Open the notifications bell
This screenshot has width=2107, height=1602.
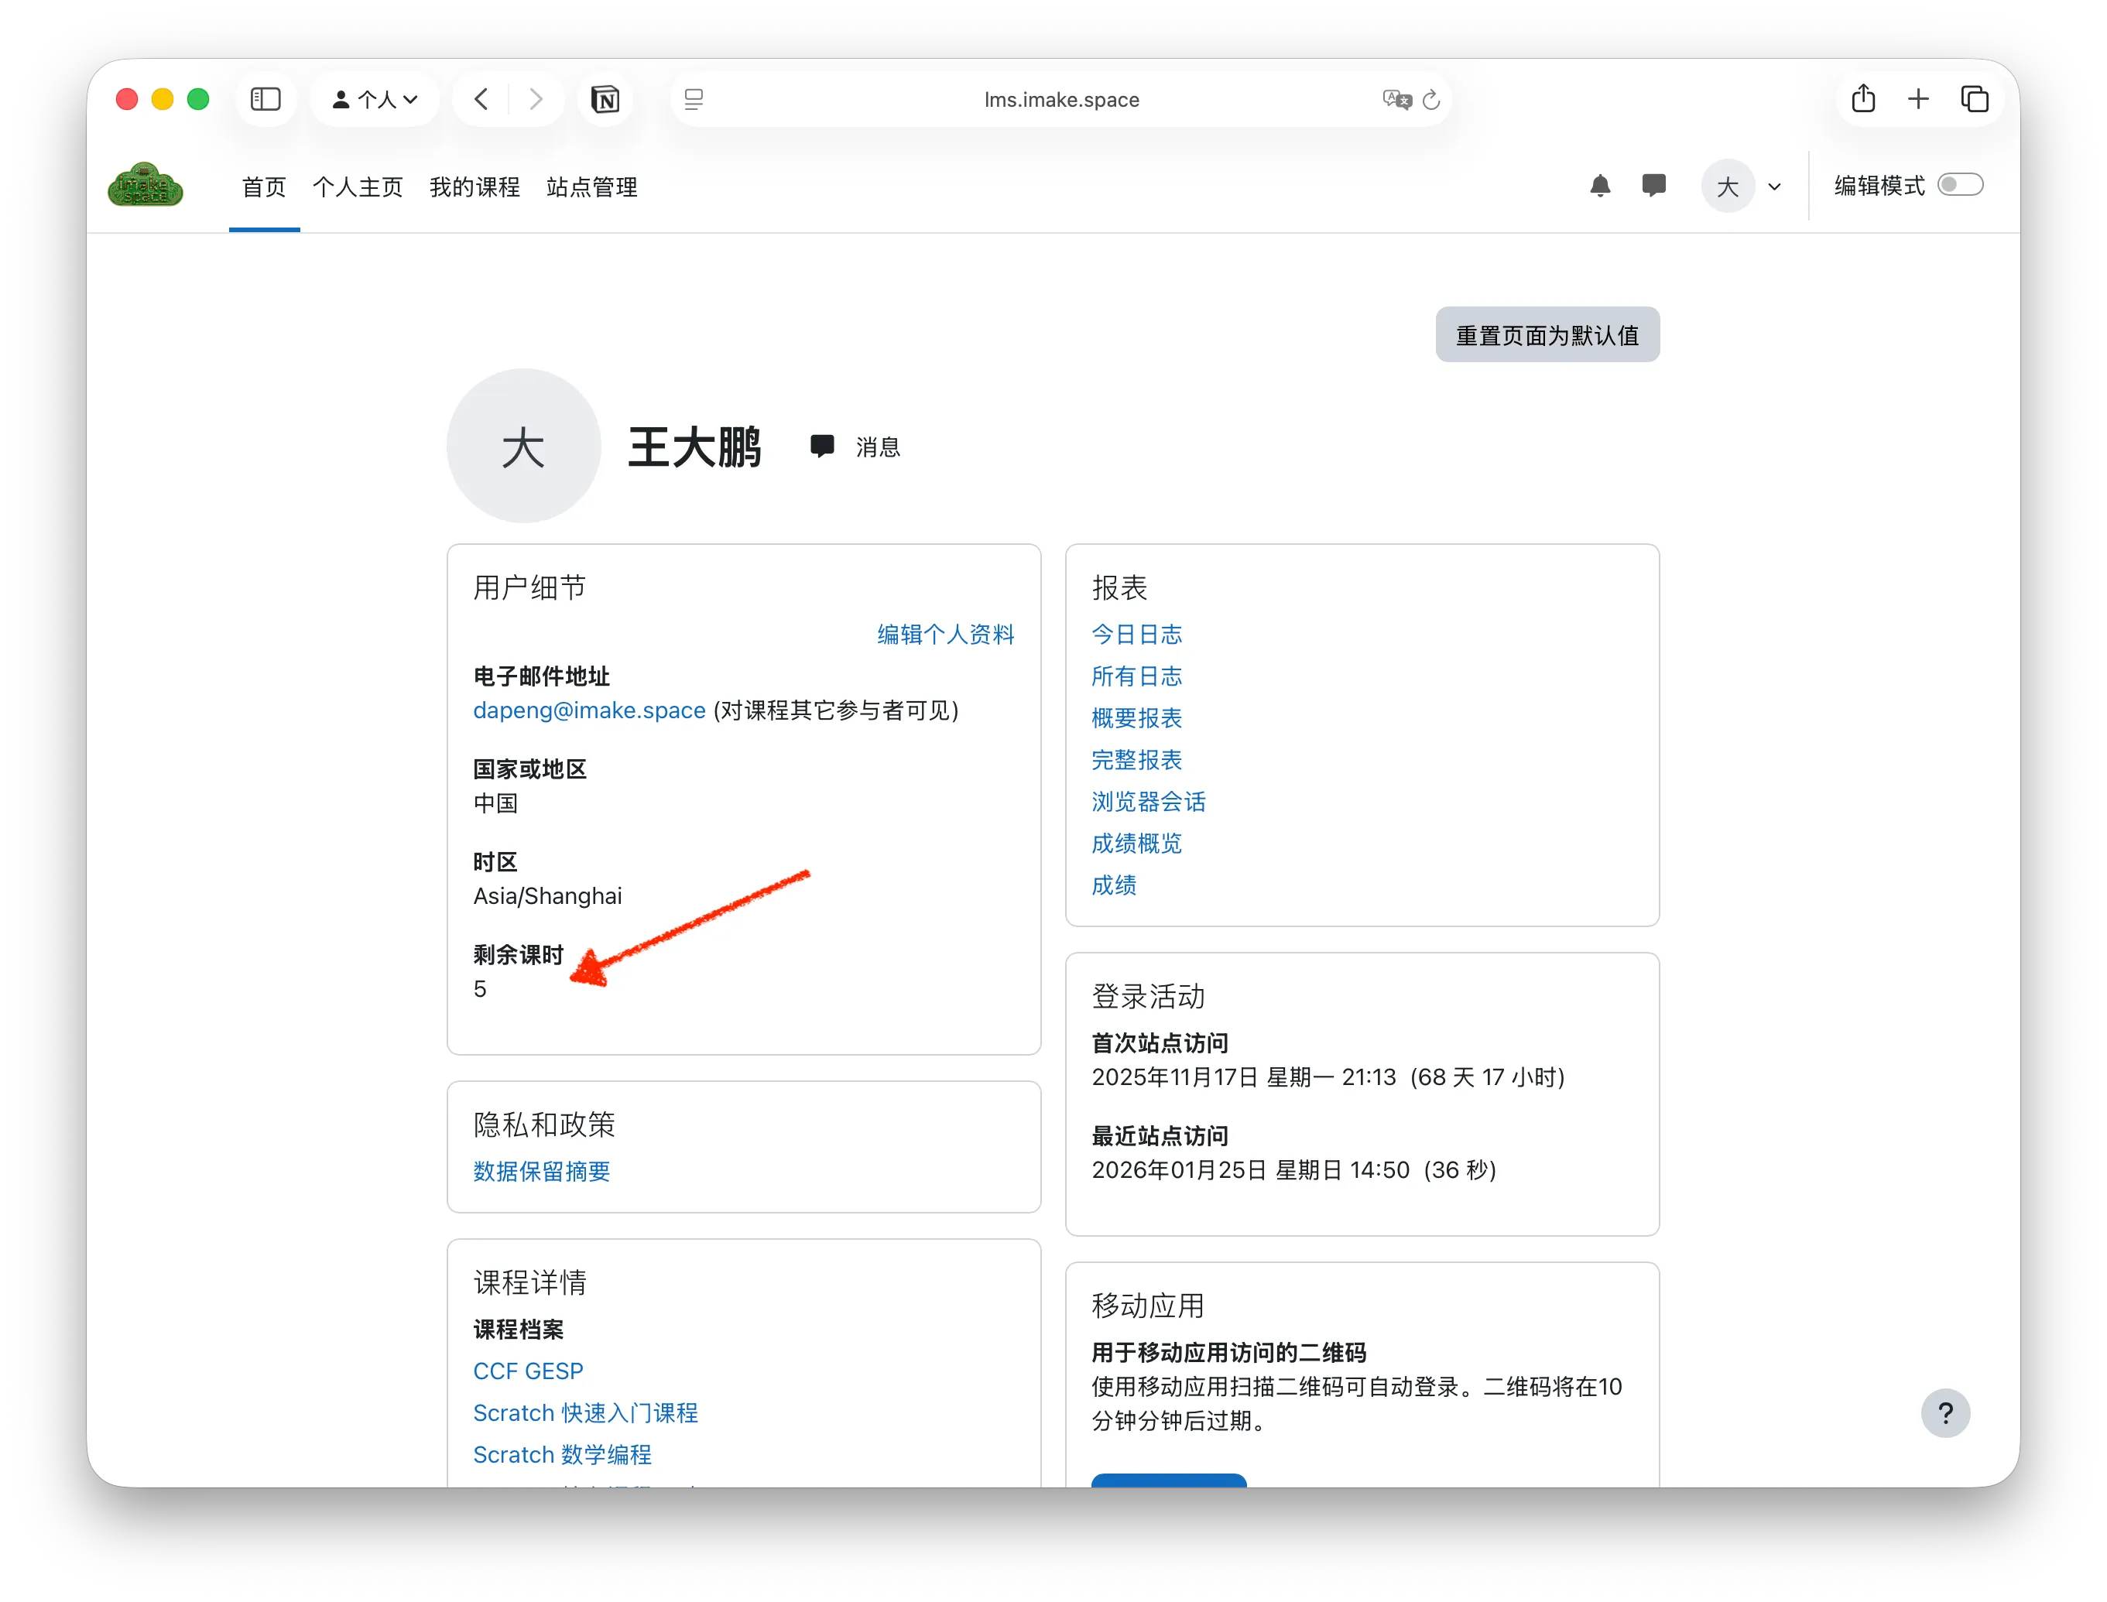point(1601,186)
